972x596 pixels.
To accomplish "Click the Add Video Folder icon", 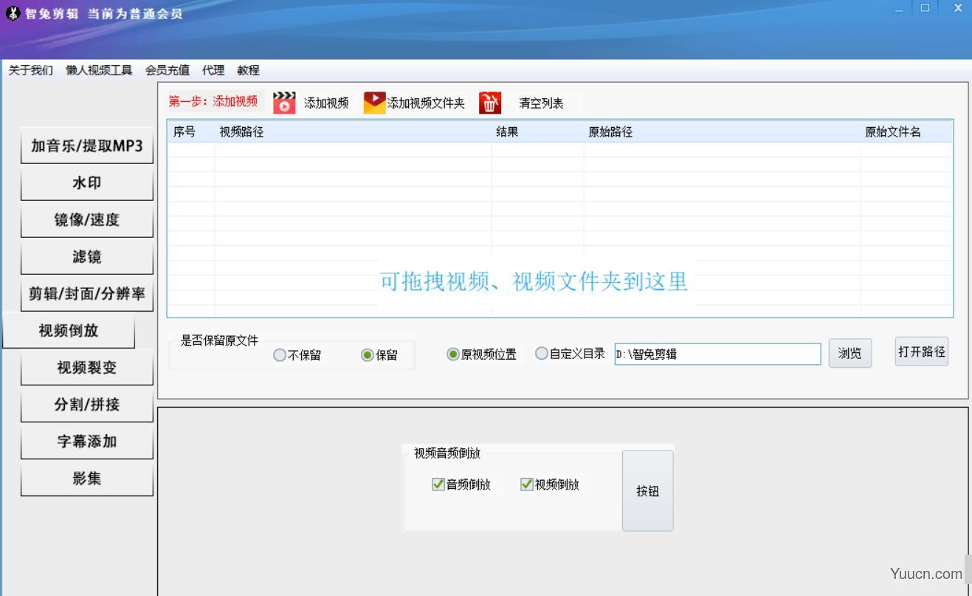I will pyautogui.click(x=374, y=103).
